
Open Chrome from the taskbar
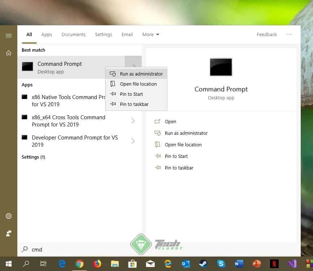pos(80,264)
